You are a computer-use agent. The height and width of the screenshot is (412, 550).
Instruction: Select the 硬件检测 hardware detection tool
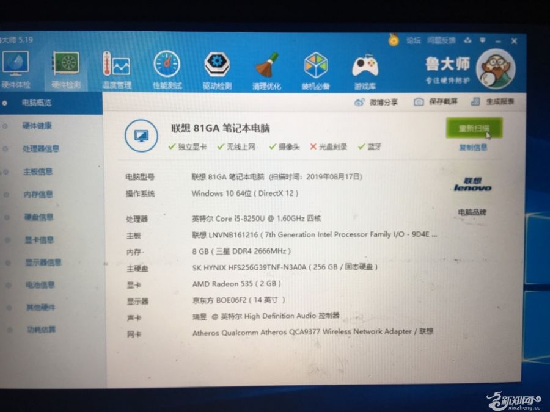[66, 70]
